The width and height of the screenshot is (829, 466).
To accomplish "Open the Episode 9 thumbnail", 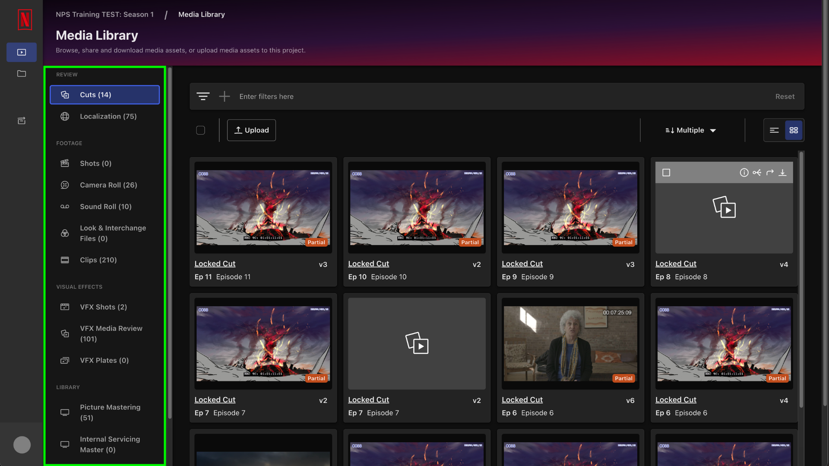I will click(x=570, y=208).
